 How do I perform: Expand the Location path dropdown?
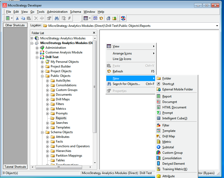[x=217, y=26]
